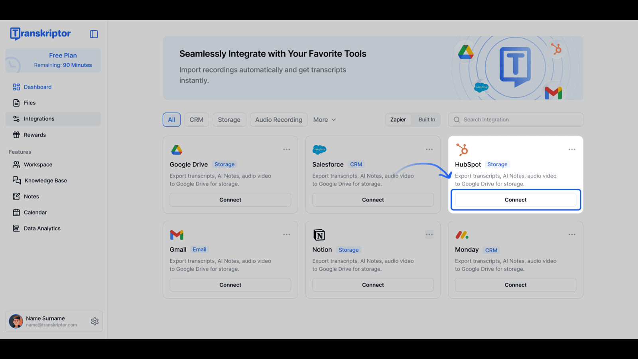
Task: Open the Notion card options menu
Action: 429,235
